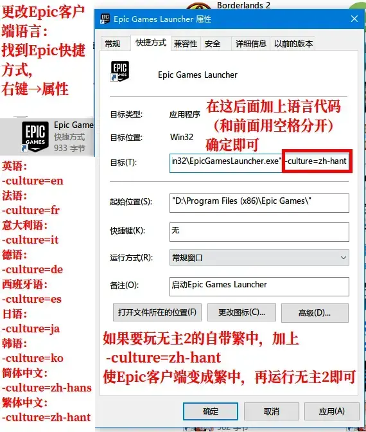Cancel the dialog with 取消
This screenshot has height=432, width=366.
coord(272,411)
